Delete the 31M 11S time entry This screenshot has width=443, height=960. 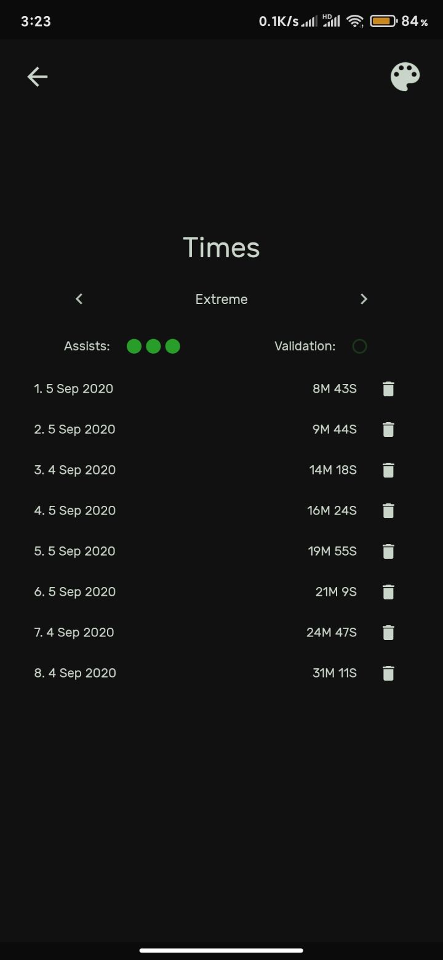click(388, 673)
